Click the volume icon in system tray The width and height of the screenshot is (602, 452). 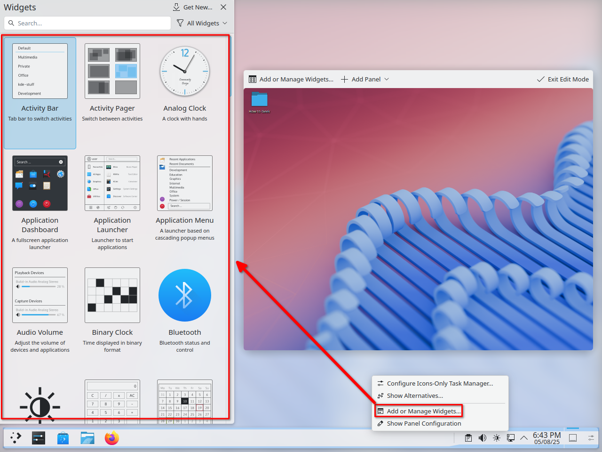[x=483, y=438]
